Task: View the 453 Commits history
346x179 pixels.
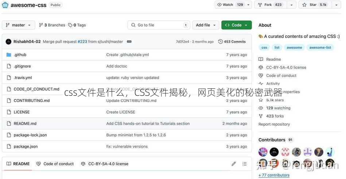Action: pyautogui.click(x=232, y=42)
